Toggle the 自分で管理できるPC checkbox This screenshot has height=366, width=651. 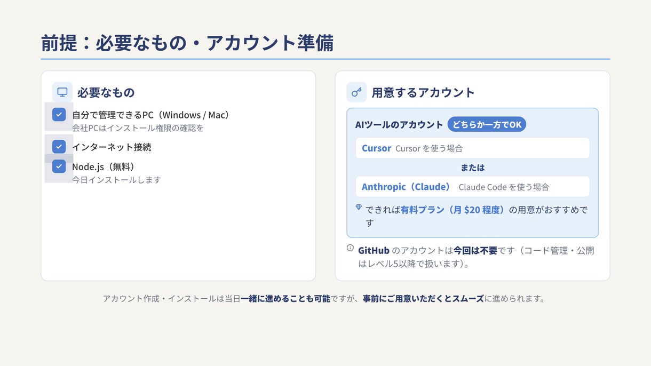59,115
